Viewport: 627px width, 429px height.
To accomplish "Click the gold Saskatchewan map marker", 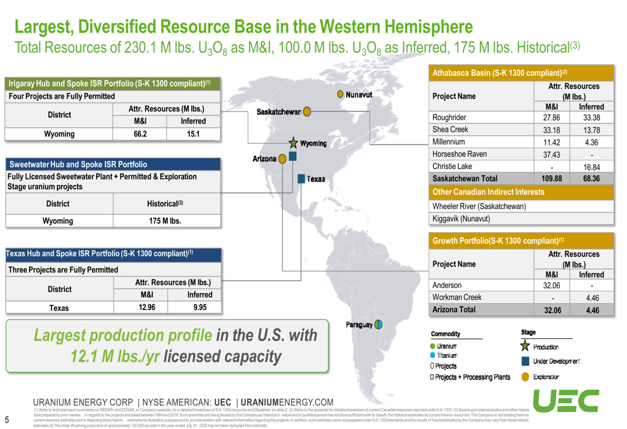I will (x=307, y=111).
